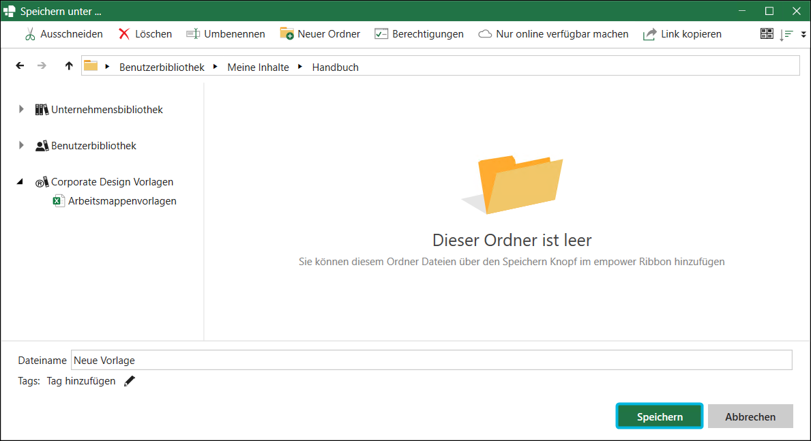
Task: Collapse the Corporate Design Vorlagen node
Action: [x=20, y=181]
